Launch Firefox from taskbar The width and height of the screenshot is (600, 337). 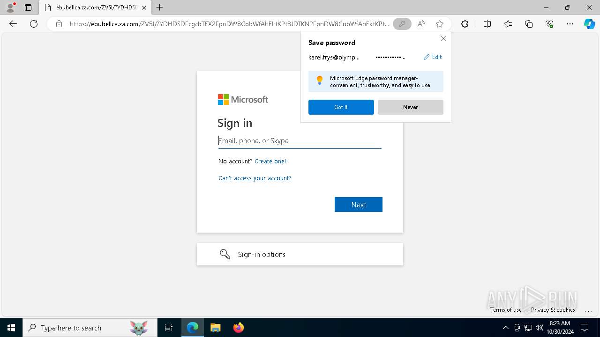(x=239, y=328)
